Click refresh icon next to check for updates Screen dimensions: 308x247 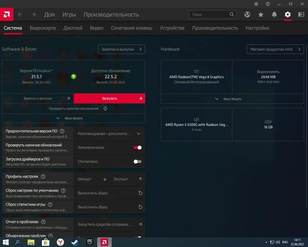click(105, 109)
